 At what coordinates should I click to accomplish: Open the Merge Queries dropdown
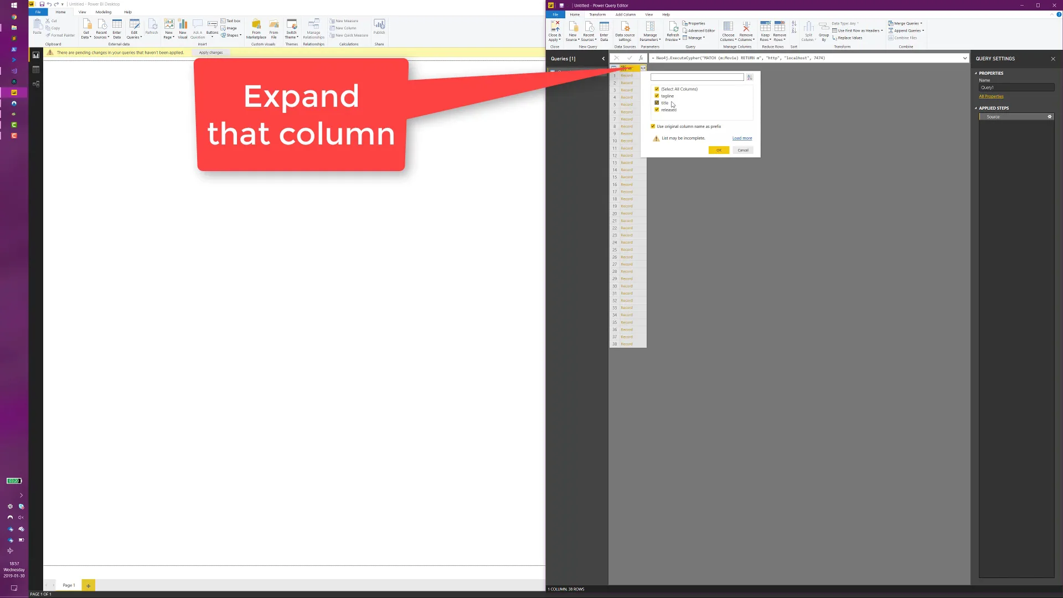point(906,23)
